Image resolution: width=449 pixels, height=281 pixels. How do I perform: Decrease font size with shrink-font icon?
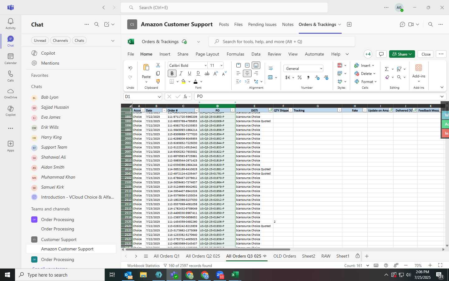pos(224,73)
